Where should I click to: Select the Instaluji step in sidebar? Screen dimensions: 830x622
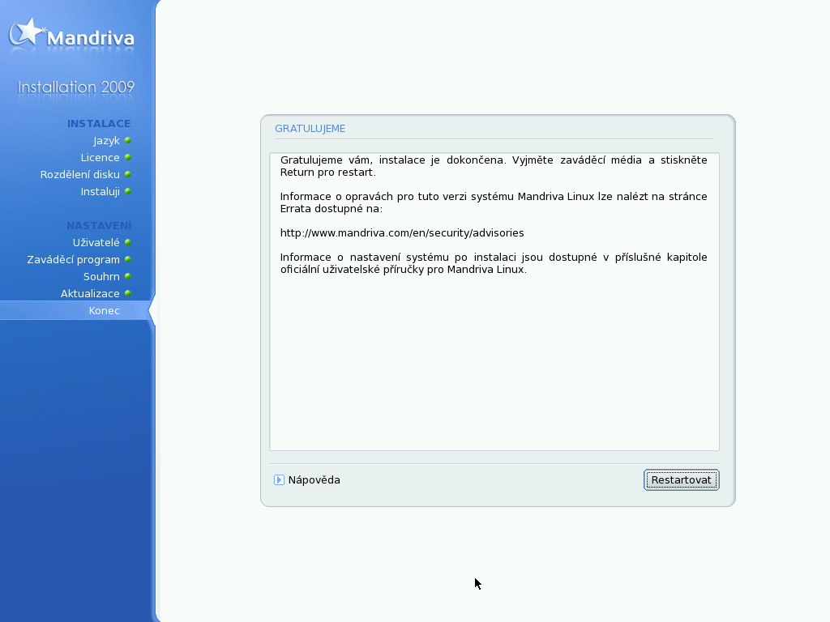(x=100, y=191)
